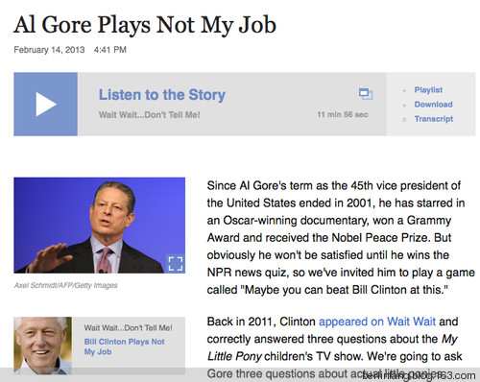Click the Al Gore Plays Not My Job headline
The image size is (480, 382).
coord(145,25)
